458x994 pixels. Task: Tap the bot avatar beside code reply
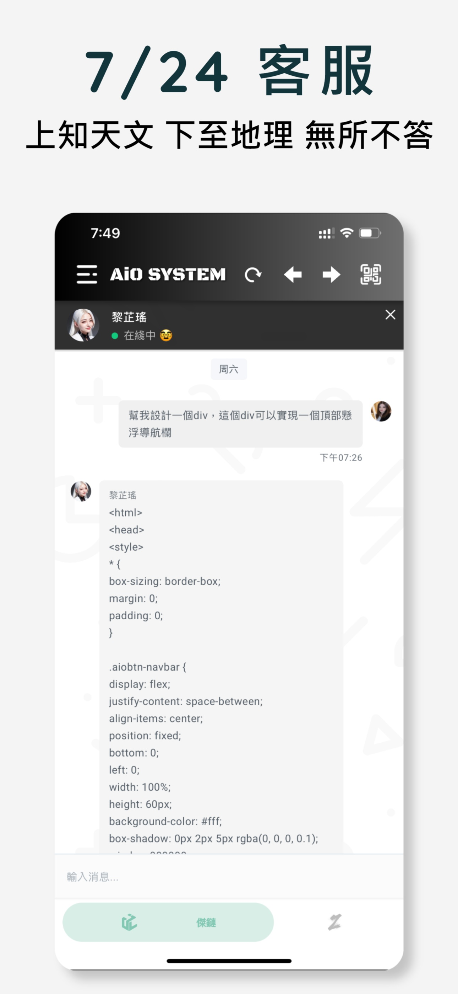click(81, 491)
